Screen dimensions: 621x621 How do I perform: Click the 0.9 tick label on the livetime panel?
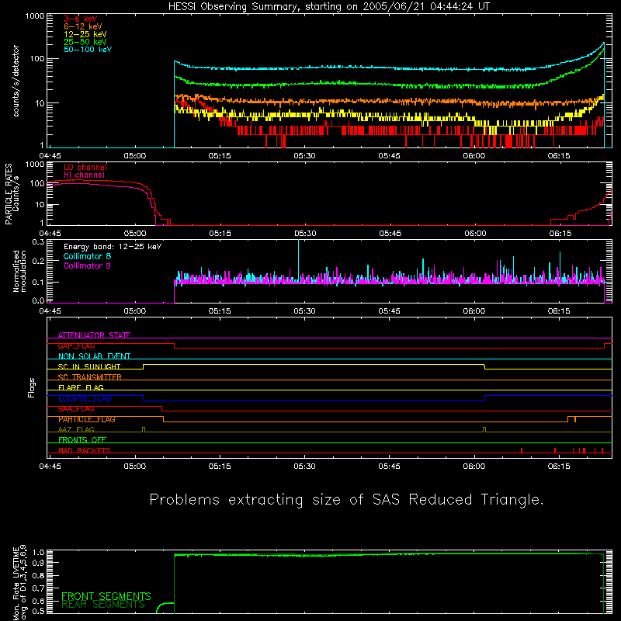(x=38, y=562)
